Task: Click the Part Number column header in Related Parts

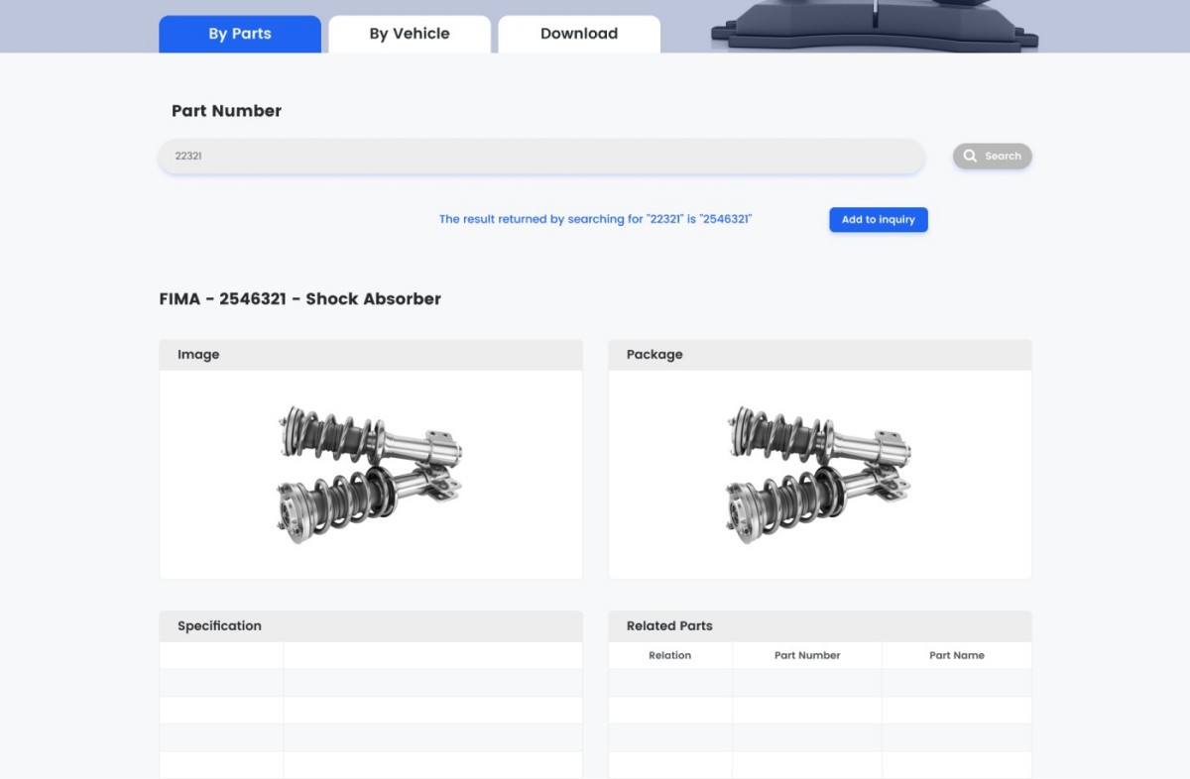Action: [807, 656]
